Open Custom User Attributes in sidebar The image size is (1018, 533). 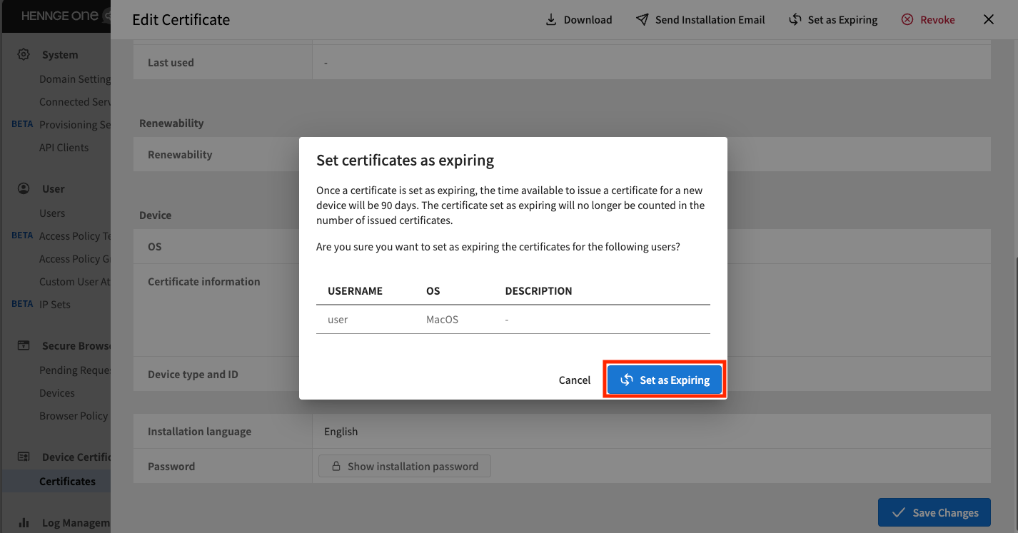[x=75, y=282]
